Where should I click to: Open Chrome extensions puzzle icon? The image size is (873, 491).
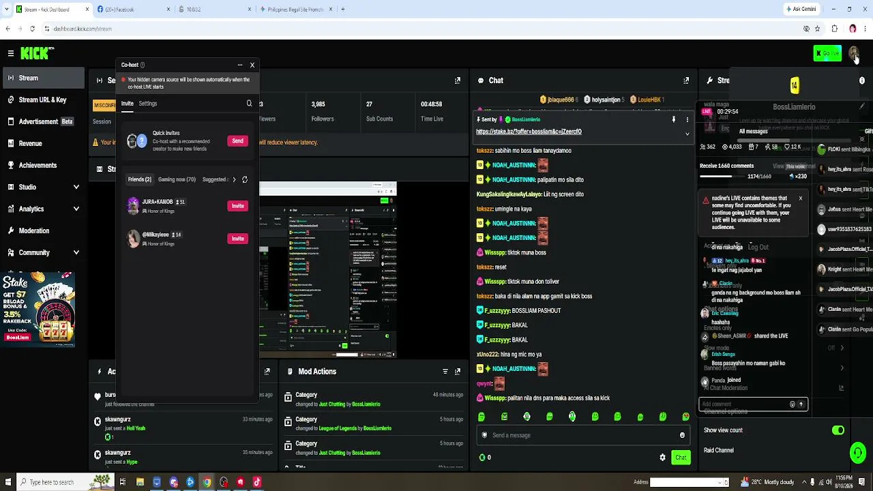(834, 29)
